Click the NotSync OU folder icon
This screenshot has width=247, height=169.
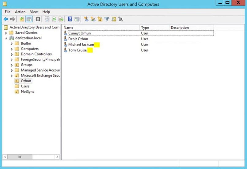pos(17,92)
